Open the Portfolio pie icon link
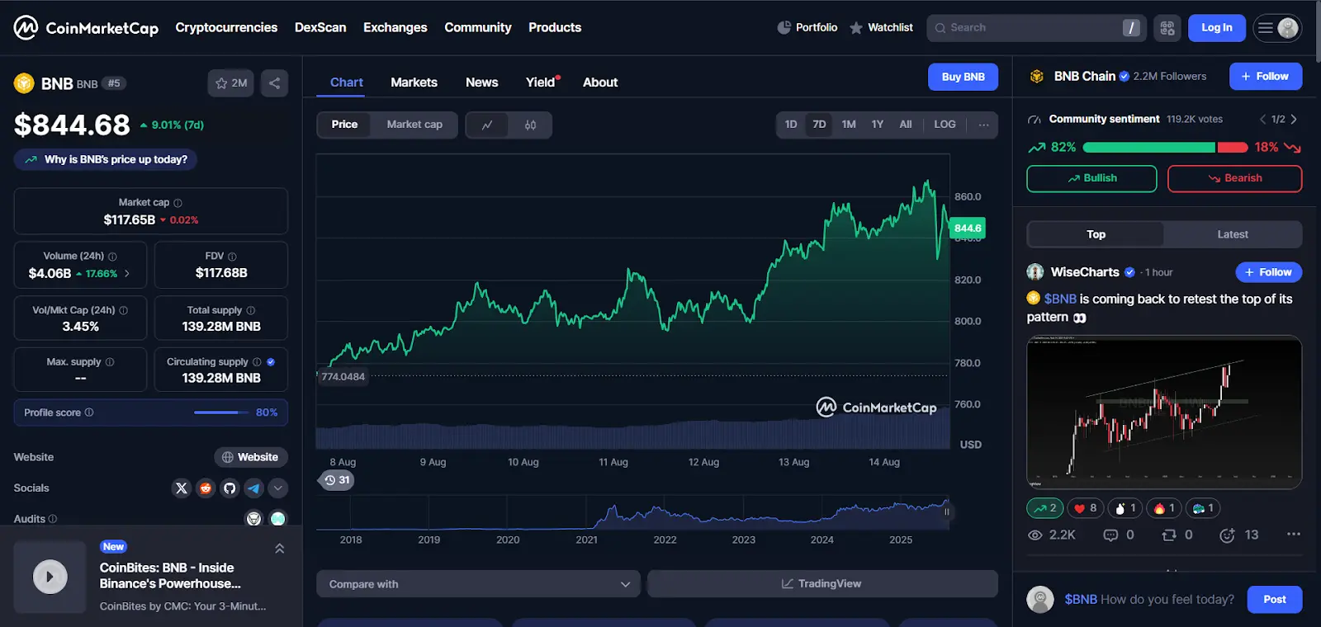 click(807, 27)
